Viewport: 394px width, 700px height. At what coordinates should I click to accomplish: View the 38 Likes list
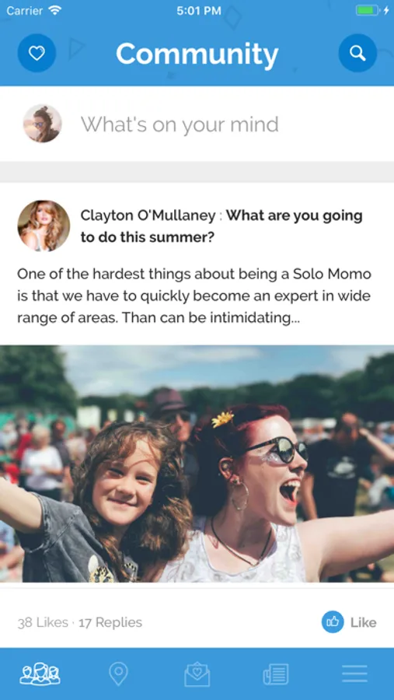click(x=43, y=622)
